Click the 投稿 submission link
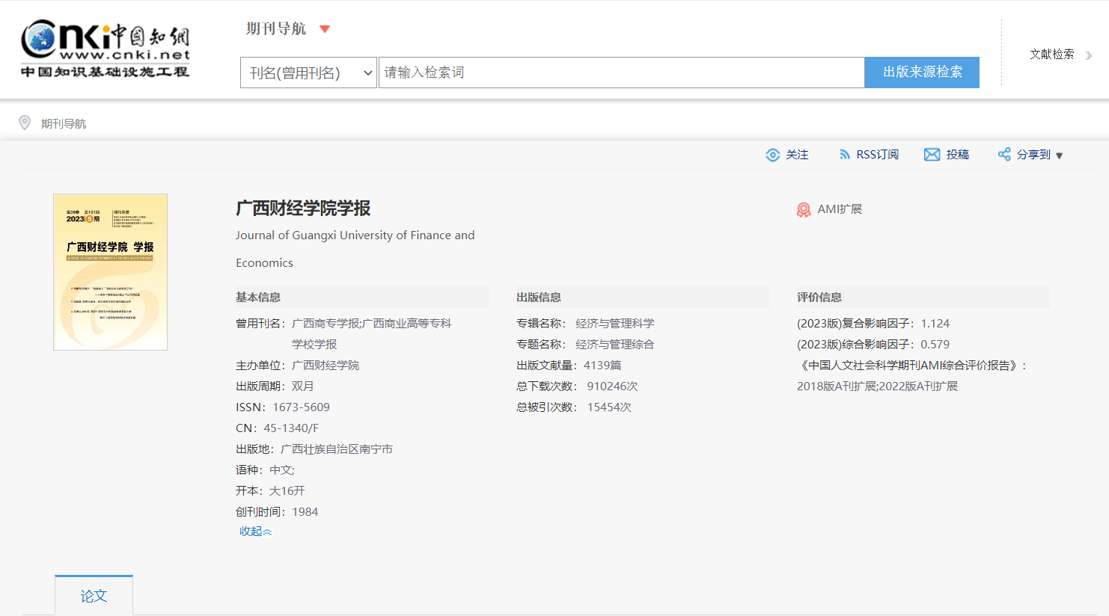Screen dimensions: 1109x616 (x=957, y=155)
